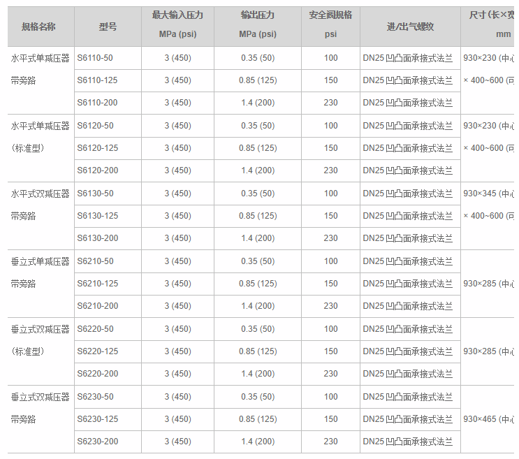Click the 进/出气螺纹 column header
Viewport: 519px width, 459px height.
410,27
